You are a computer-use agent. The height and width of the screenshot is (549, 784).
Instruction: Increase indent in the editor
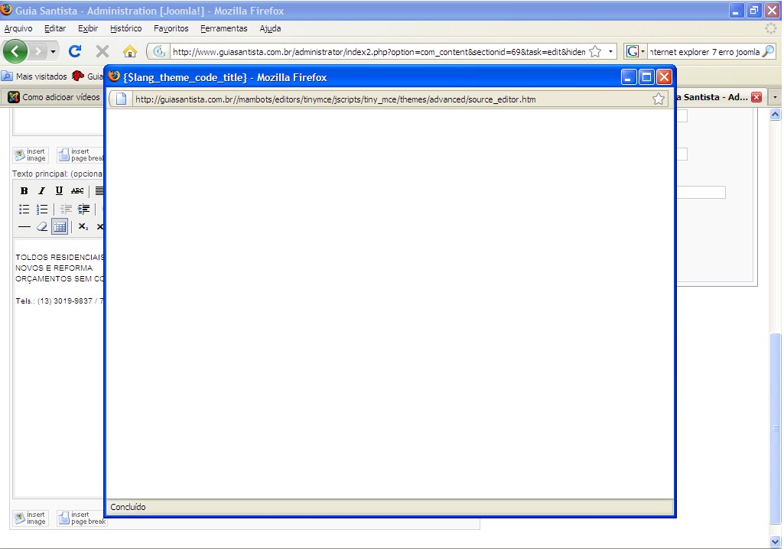pyautogui.click(x=84, y=209)
